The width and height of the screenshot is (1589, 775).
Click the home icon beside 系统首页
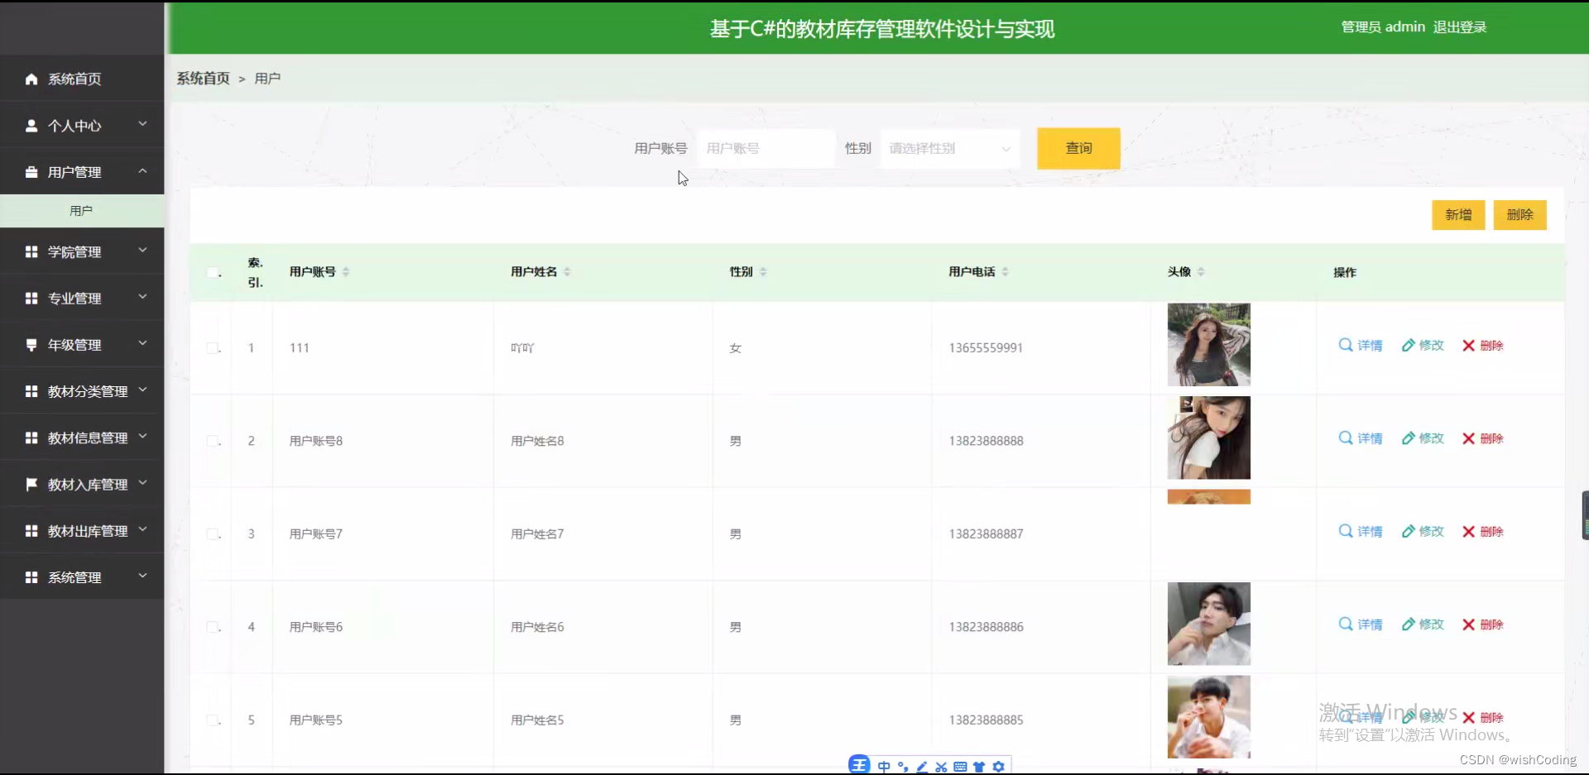coord(31,79)
